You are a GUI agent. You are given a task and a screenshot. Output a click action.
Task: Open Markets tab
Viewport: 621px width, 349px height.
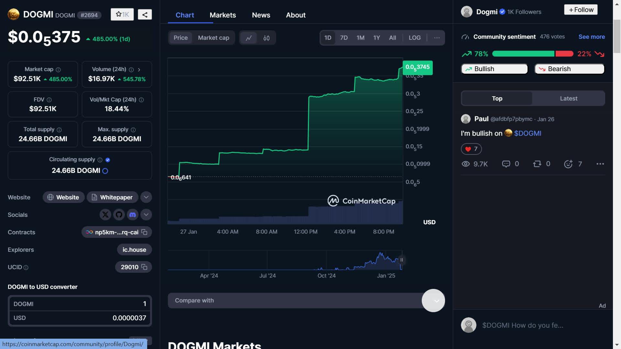[x=223, y=15]
